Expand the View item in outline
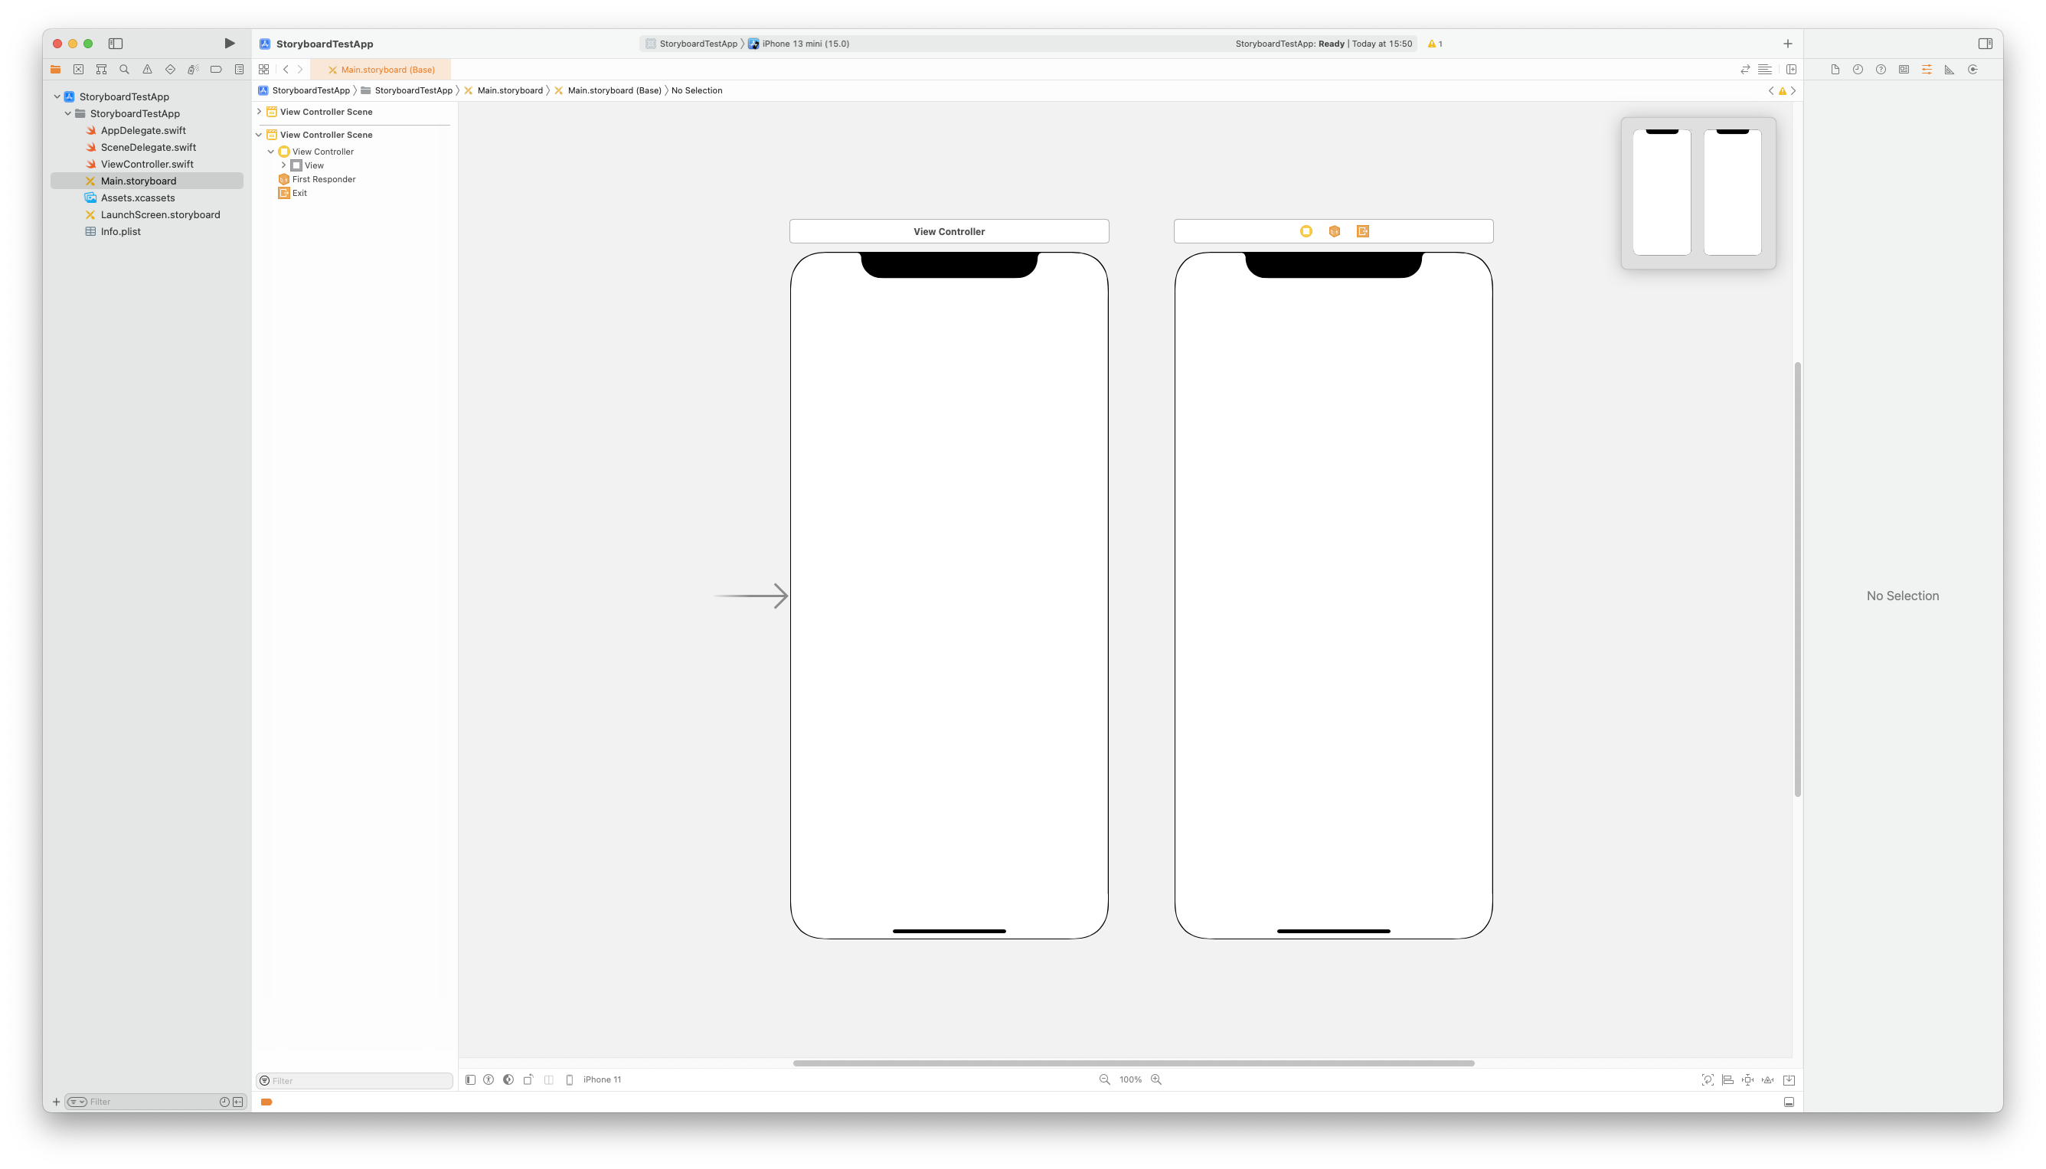The image size is (2046, 1169). click(283, 165)
